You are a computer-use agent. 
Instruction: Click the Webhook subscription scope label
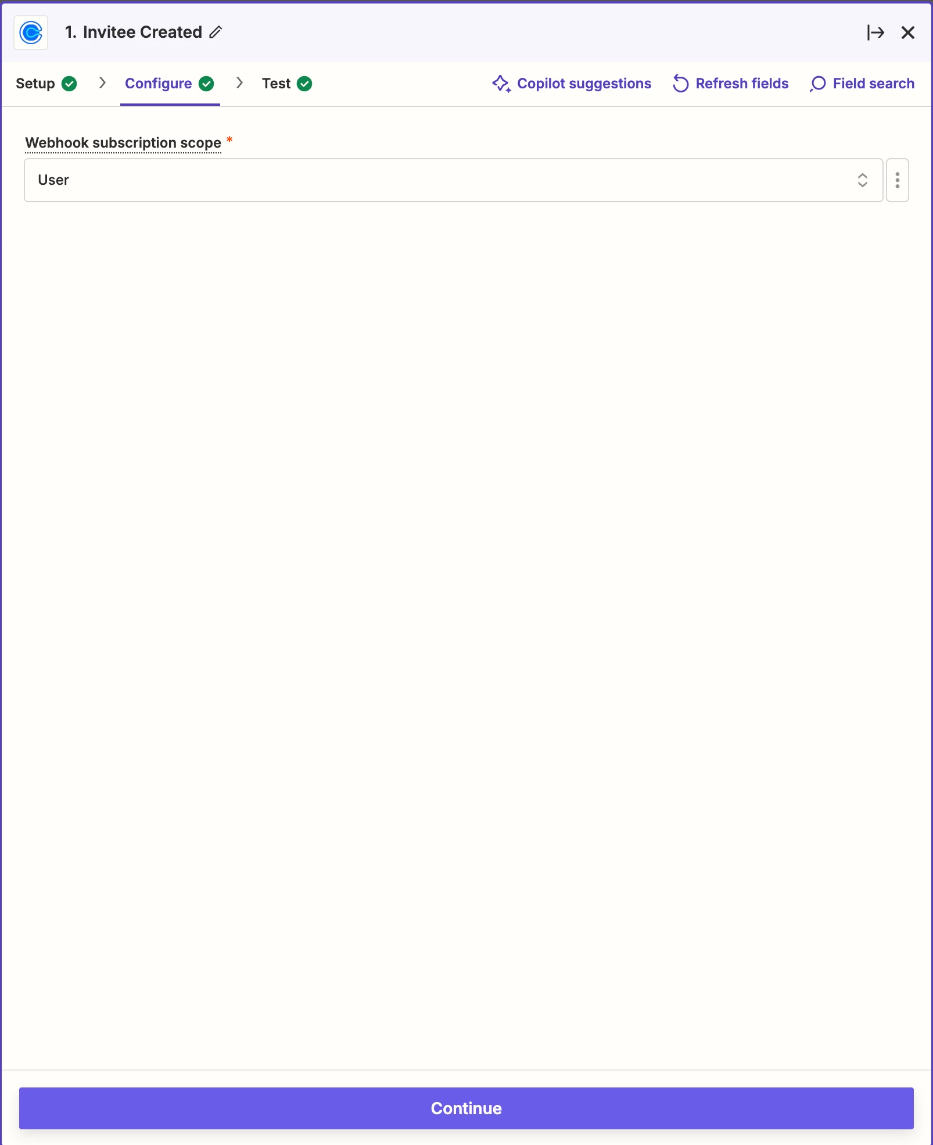click(x=123, y=143)
